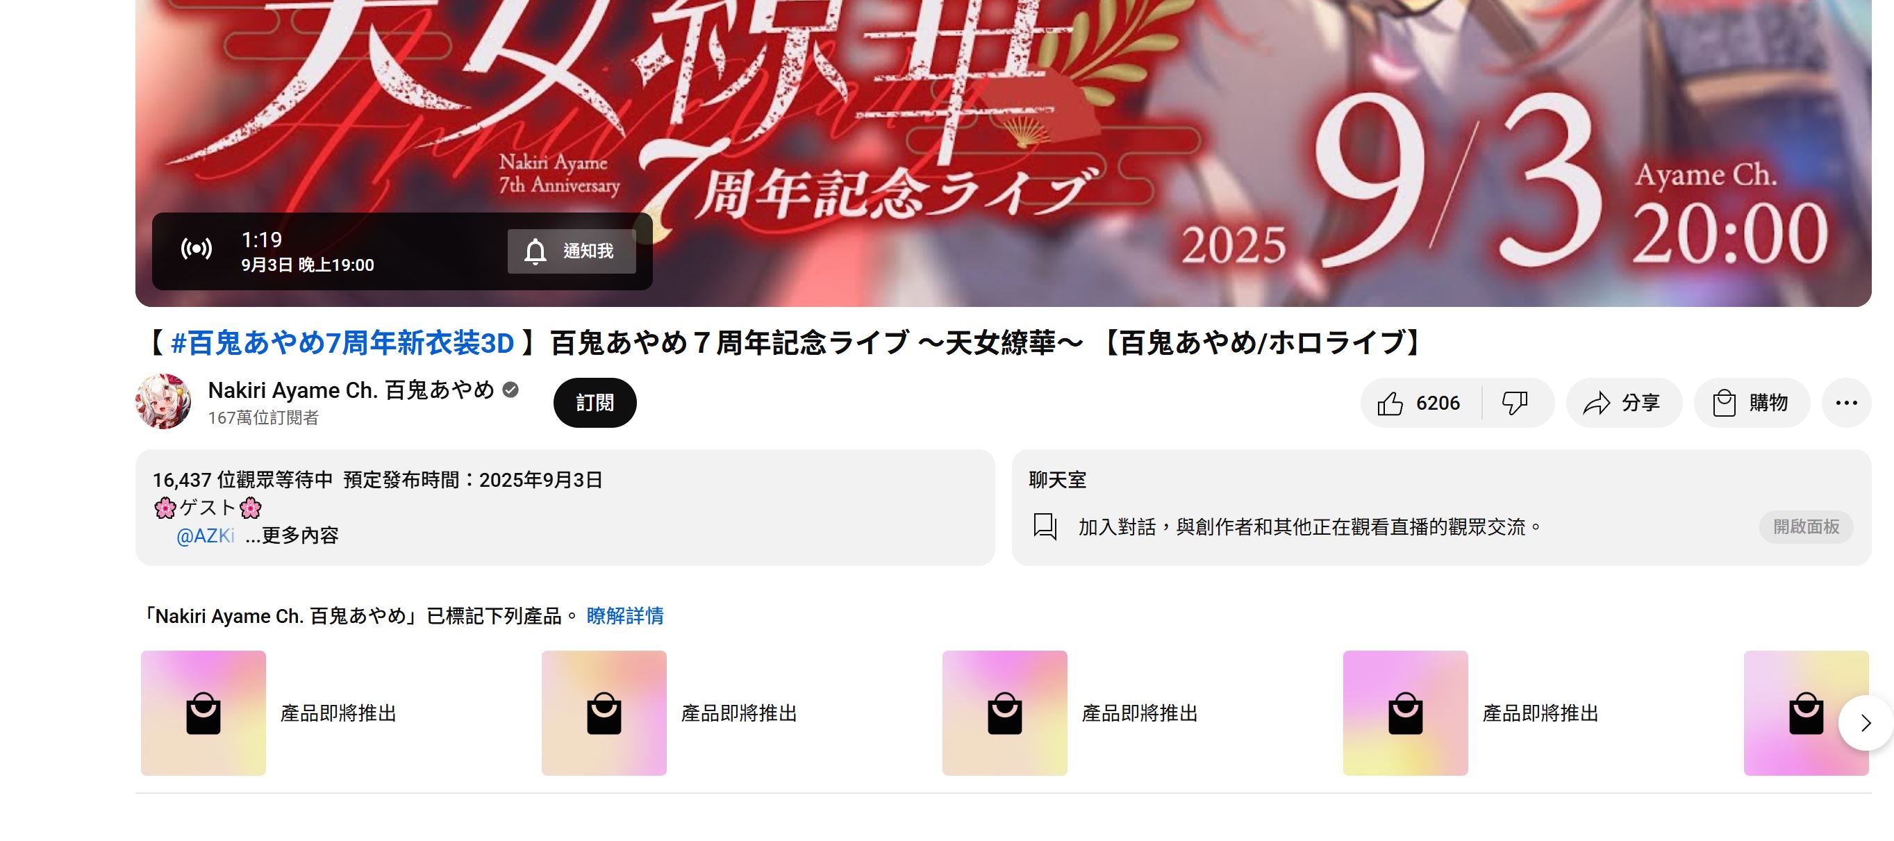
Task: Subscribe with the 訂閱 button
Action: [x=595, y=402]
